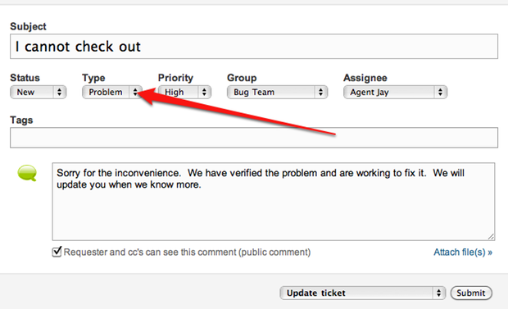Click the Assignee label text
The height and width of the screenshot is (309, 508).
click(x=365, y=78)
